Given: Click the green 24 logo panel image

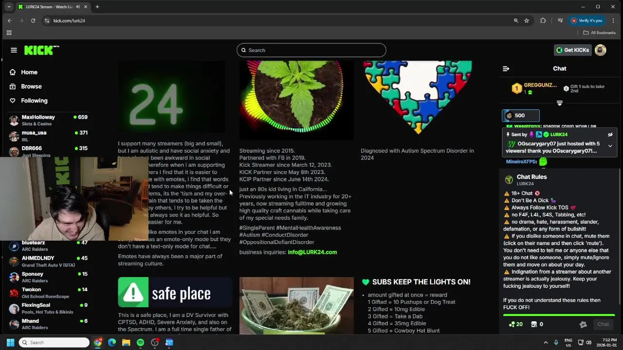Looking at the screenshot, I should (x=171, y=97).
